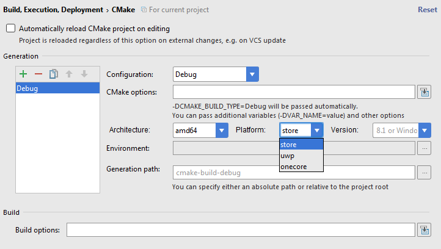The width and height of the screenshot is (441, 249).
Task: Copy the selected CMake profile
Action: tap(54, 74)
